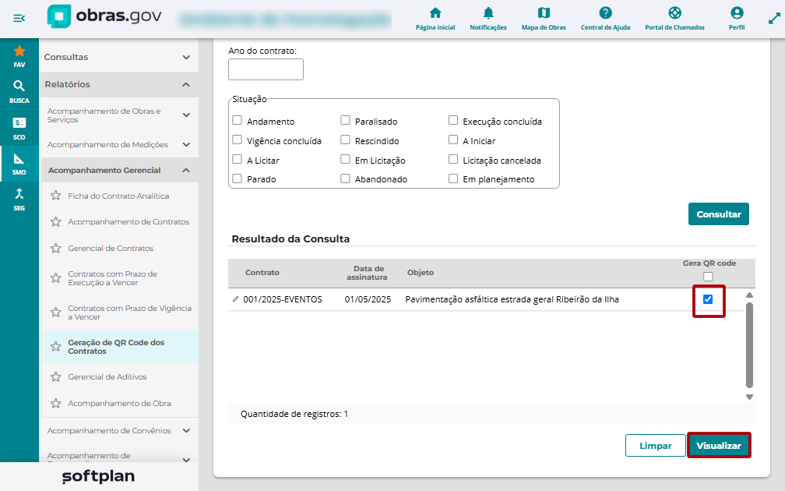Check the Rescindido checkbox

click(345, 140)
